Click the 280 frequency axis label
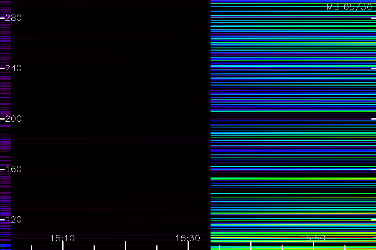Viewport: 376px width, 250px height. [x=13, y=18]
